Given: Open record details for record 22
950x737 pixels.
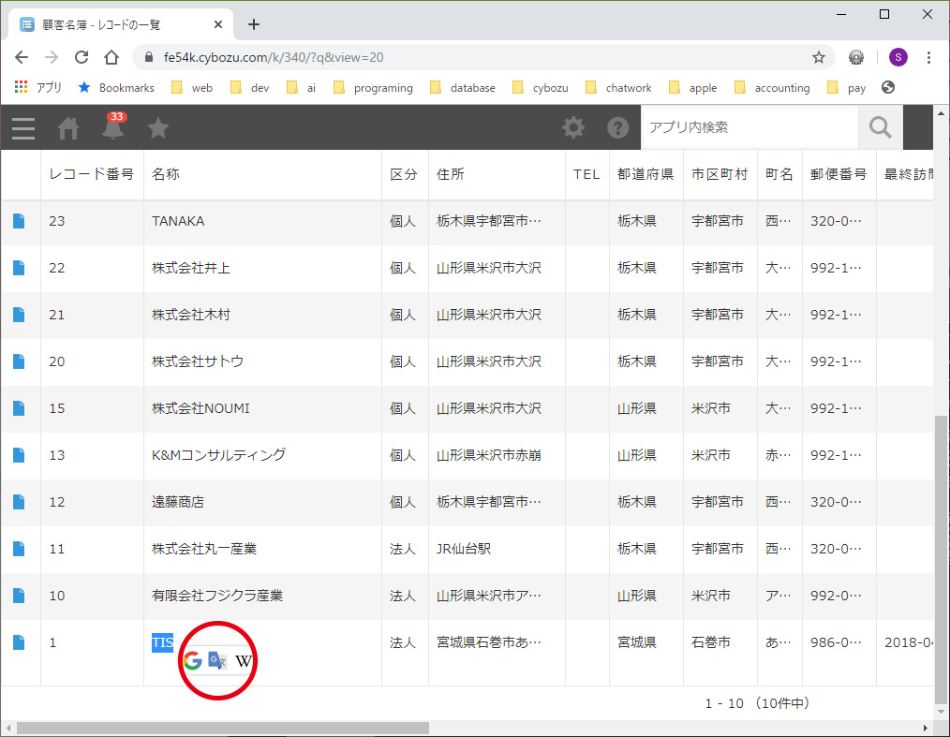Looking at the screenshot, I should pyautogui.click(x=19, y=268).
